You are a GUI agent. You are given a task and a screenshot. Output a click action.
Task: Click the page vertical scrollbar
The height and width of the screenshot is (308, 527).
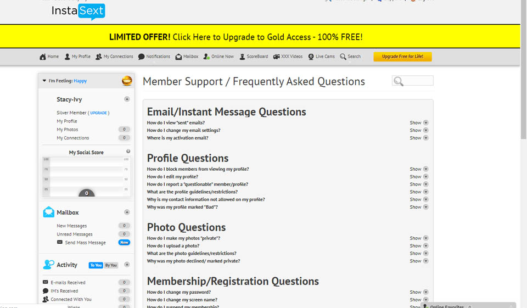click(523, 71)
